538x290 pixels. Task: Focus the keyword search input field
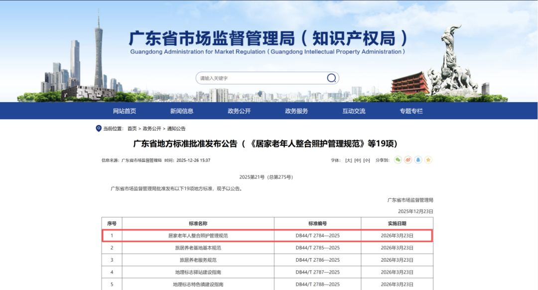coord(259,78)
